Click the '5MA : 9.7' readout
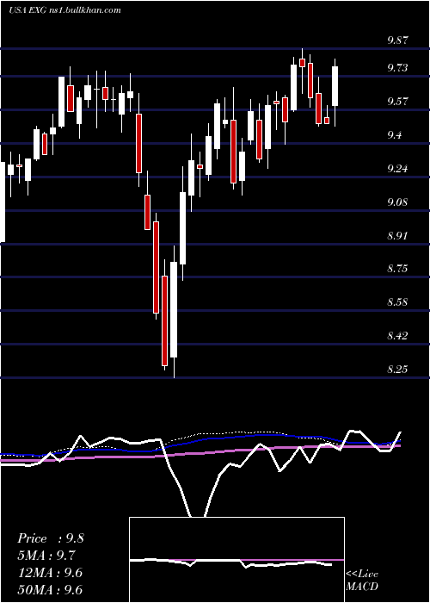The height and width of the screenshot is (603, 430). (x=46, y=556)
